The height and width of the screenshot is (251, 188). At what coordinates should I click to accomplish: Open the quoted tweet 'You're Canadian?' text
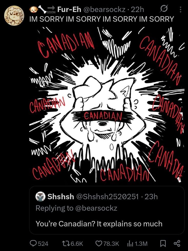pyautogui.click(x=99, y=224)
